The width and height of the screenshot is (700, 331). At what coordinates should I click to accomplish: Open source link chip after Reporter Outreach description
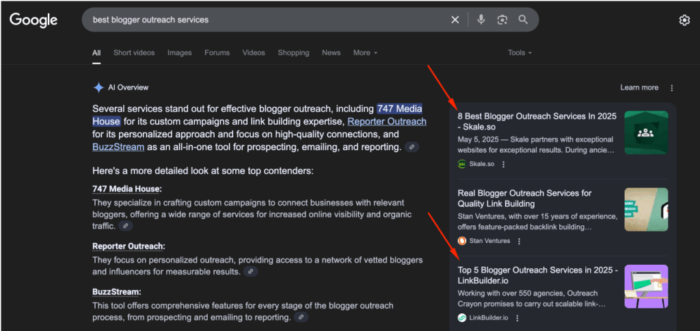tap(250, 272)
